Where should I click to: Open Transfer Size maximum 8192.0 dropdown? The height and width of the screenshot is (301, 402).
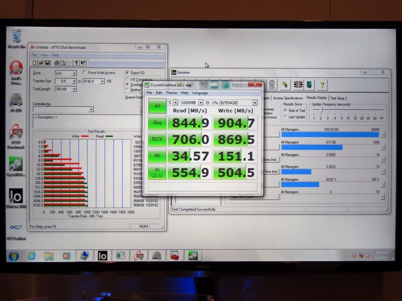102,81
